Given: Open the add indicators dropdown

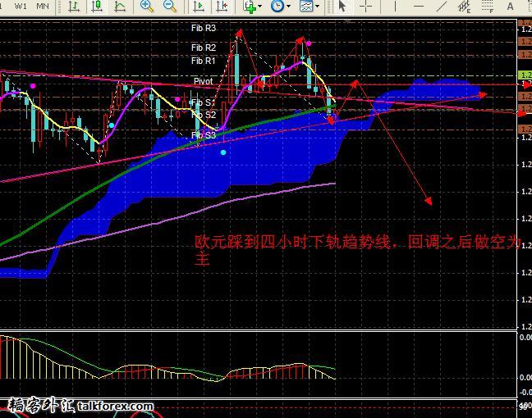Looking at the screenshot, I should (x=250, y=7).
